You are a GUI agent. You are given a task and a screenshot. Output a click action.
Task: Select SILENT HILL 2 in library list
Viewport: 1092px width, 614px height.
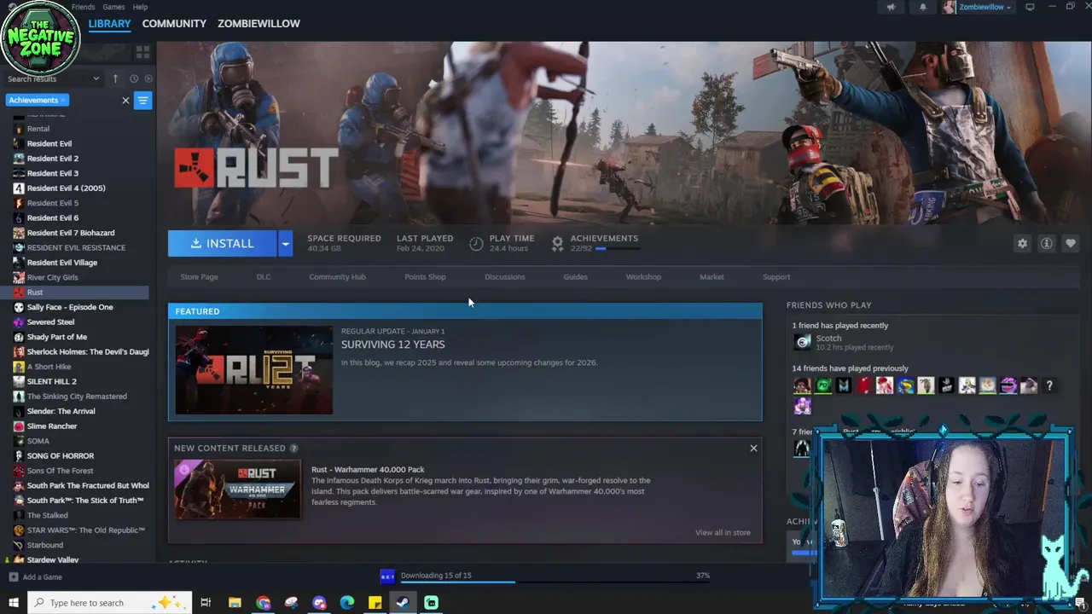(x=51, y=381)
